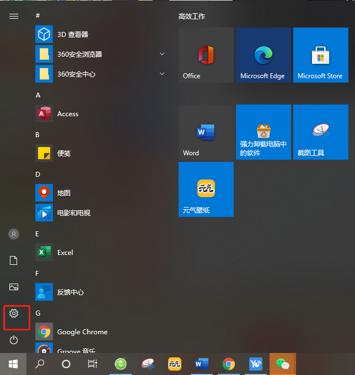The image size is (355, 375).
Task: Click the Office tile
Action: (x=206, y=55)
